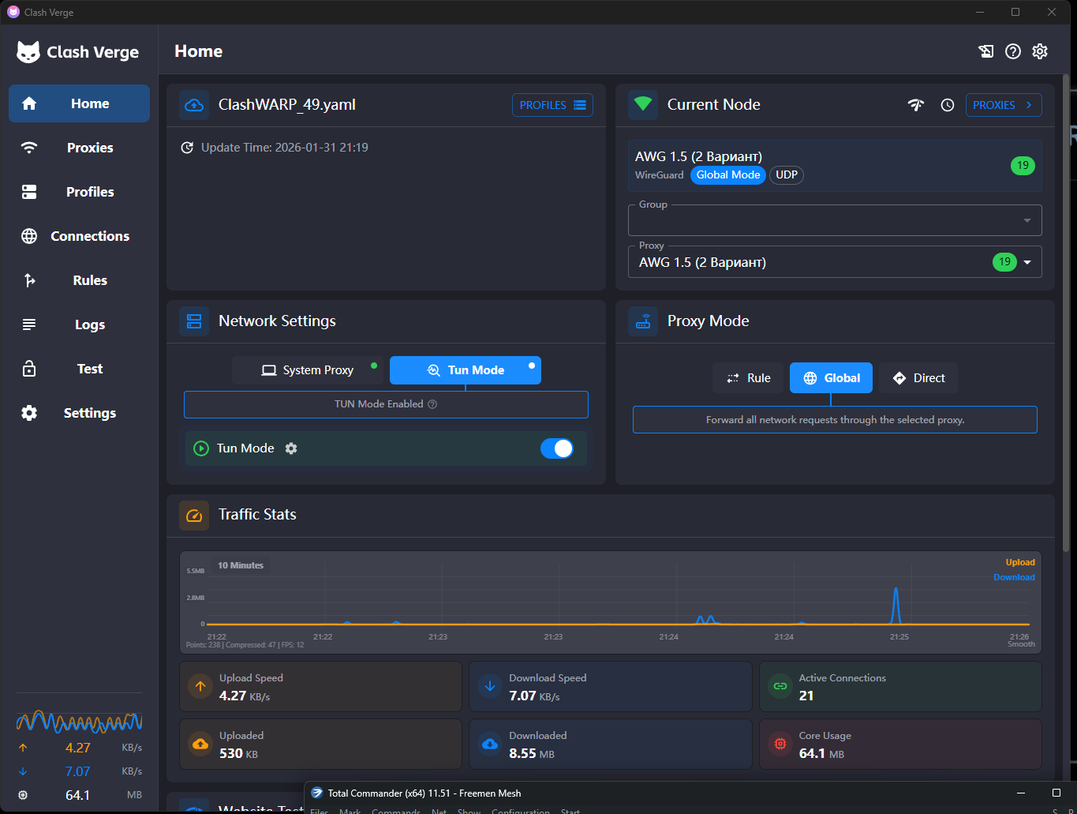Click the Upload legend label on graph
The height and width of the screenshot is (814, 1077).
1020,562
